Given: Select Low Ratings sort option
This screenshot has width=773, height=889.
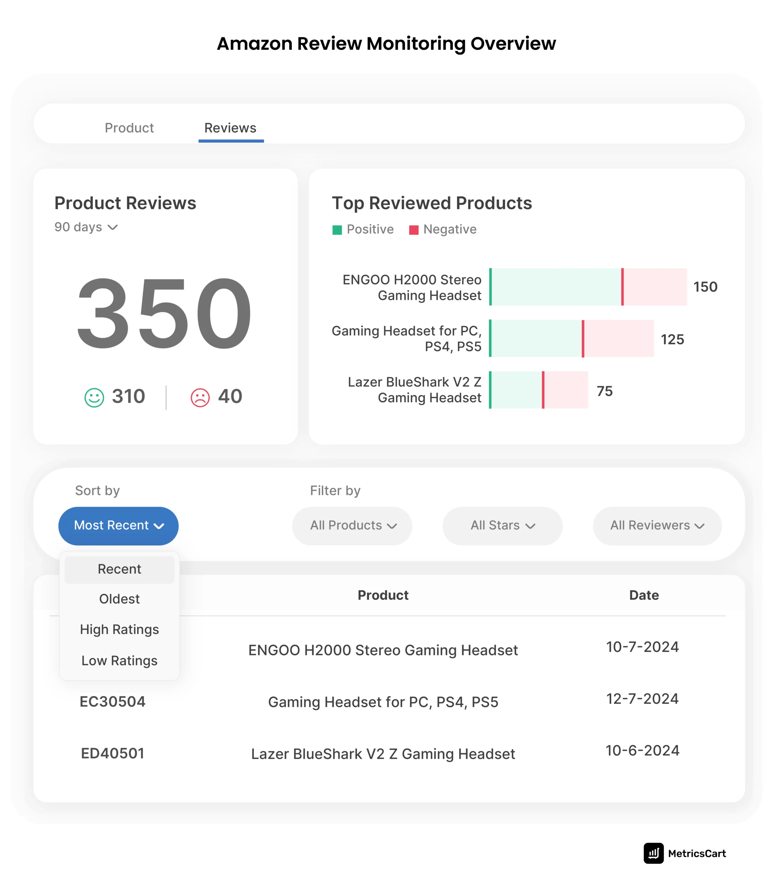Looking at the screenshot, I should 120,661.
